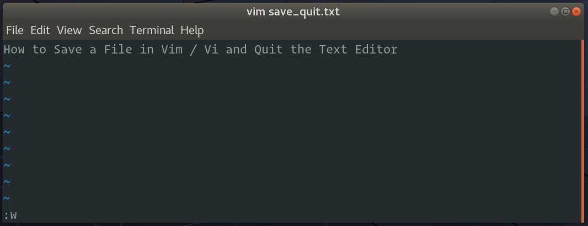Open the Terminal menu

152,30
